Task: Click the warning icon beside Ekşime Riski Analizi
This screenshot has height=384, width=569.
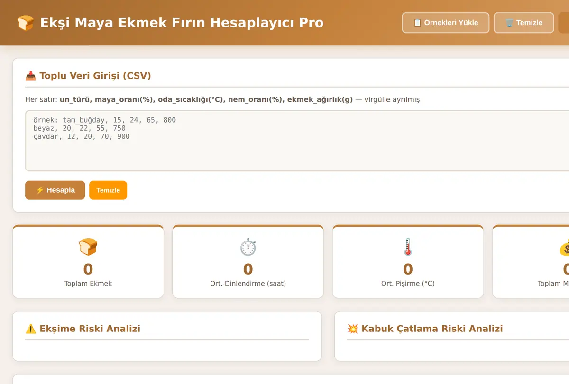Action: pyautogui.click(x=30, y=329)
